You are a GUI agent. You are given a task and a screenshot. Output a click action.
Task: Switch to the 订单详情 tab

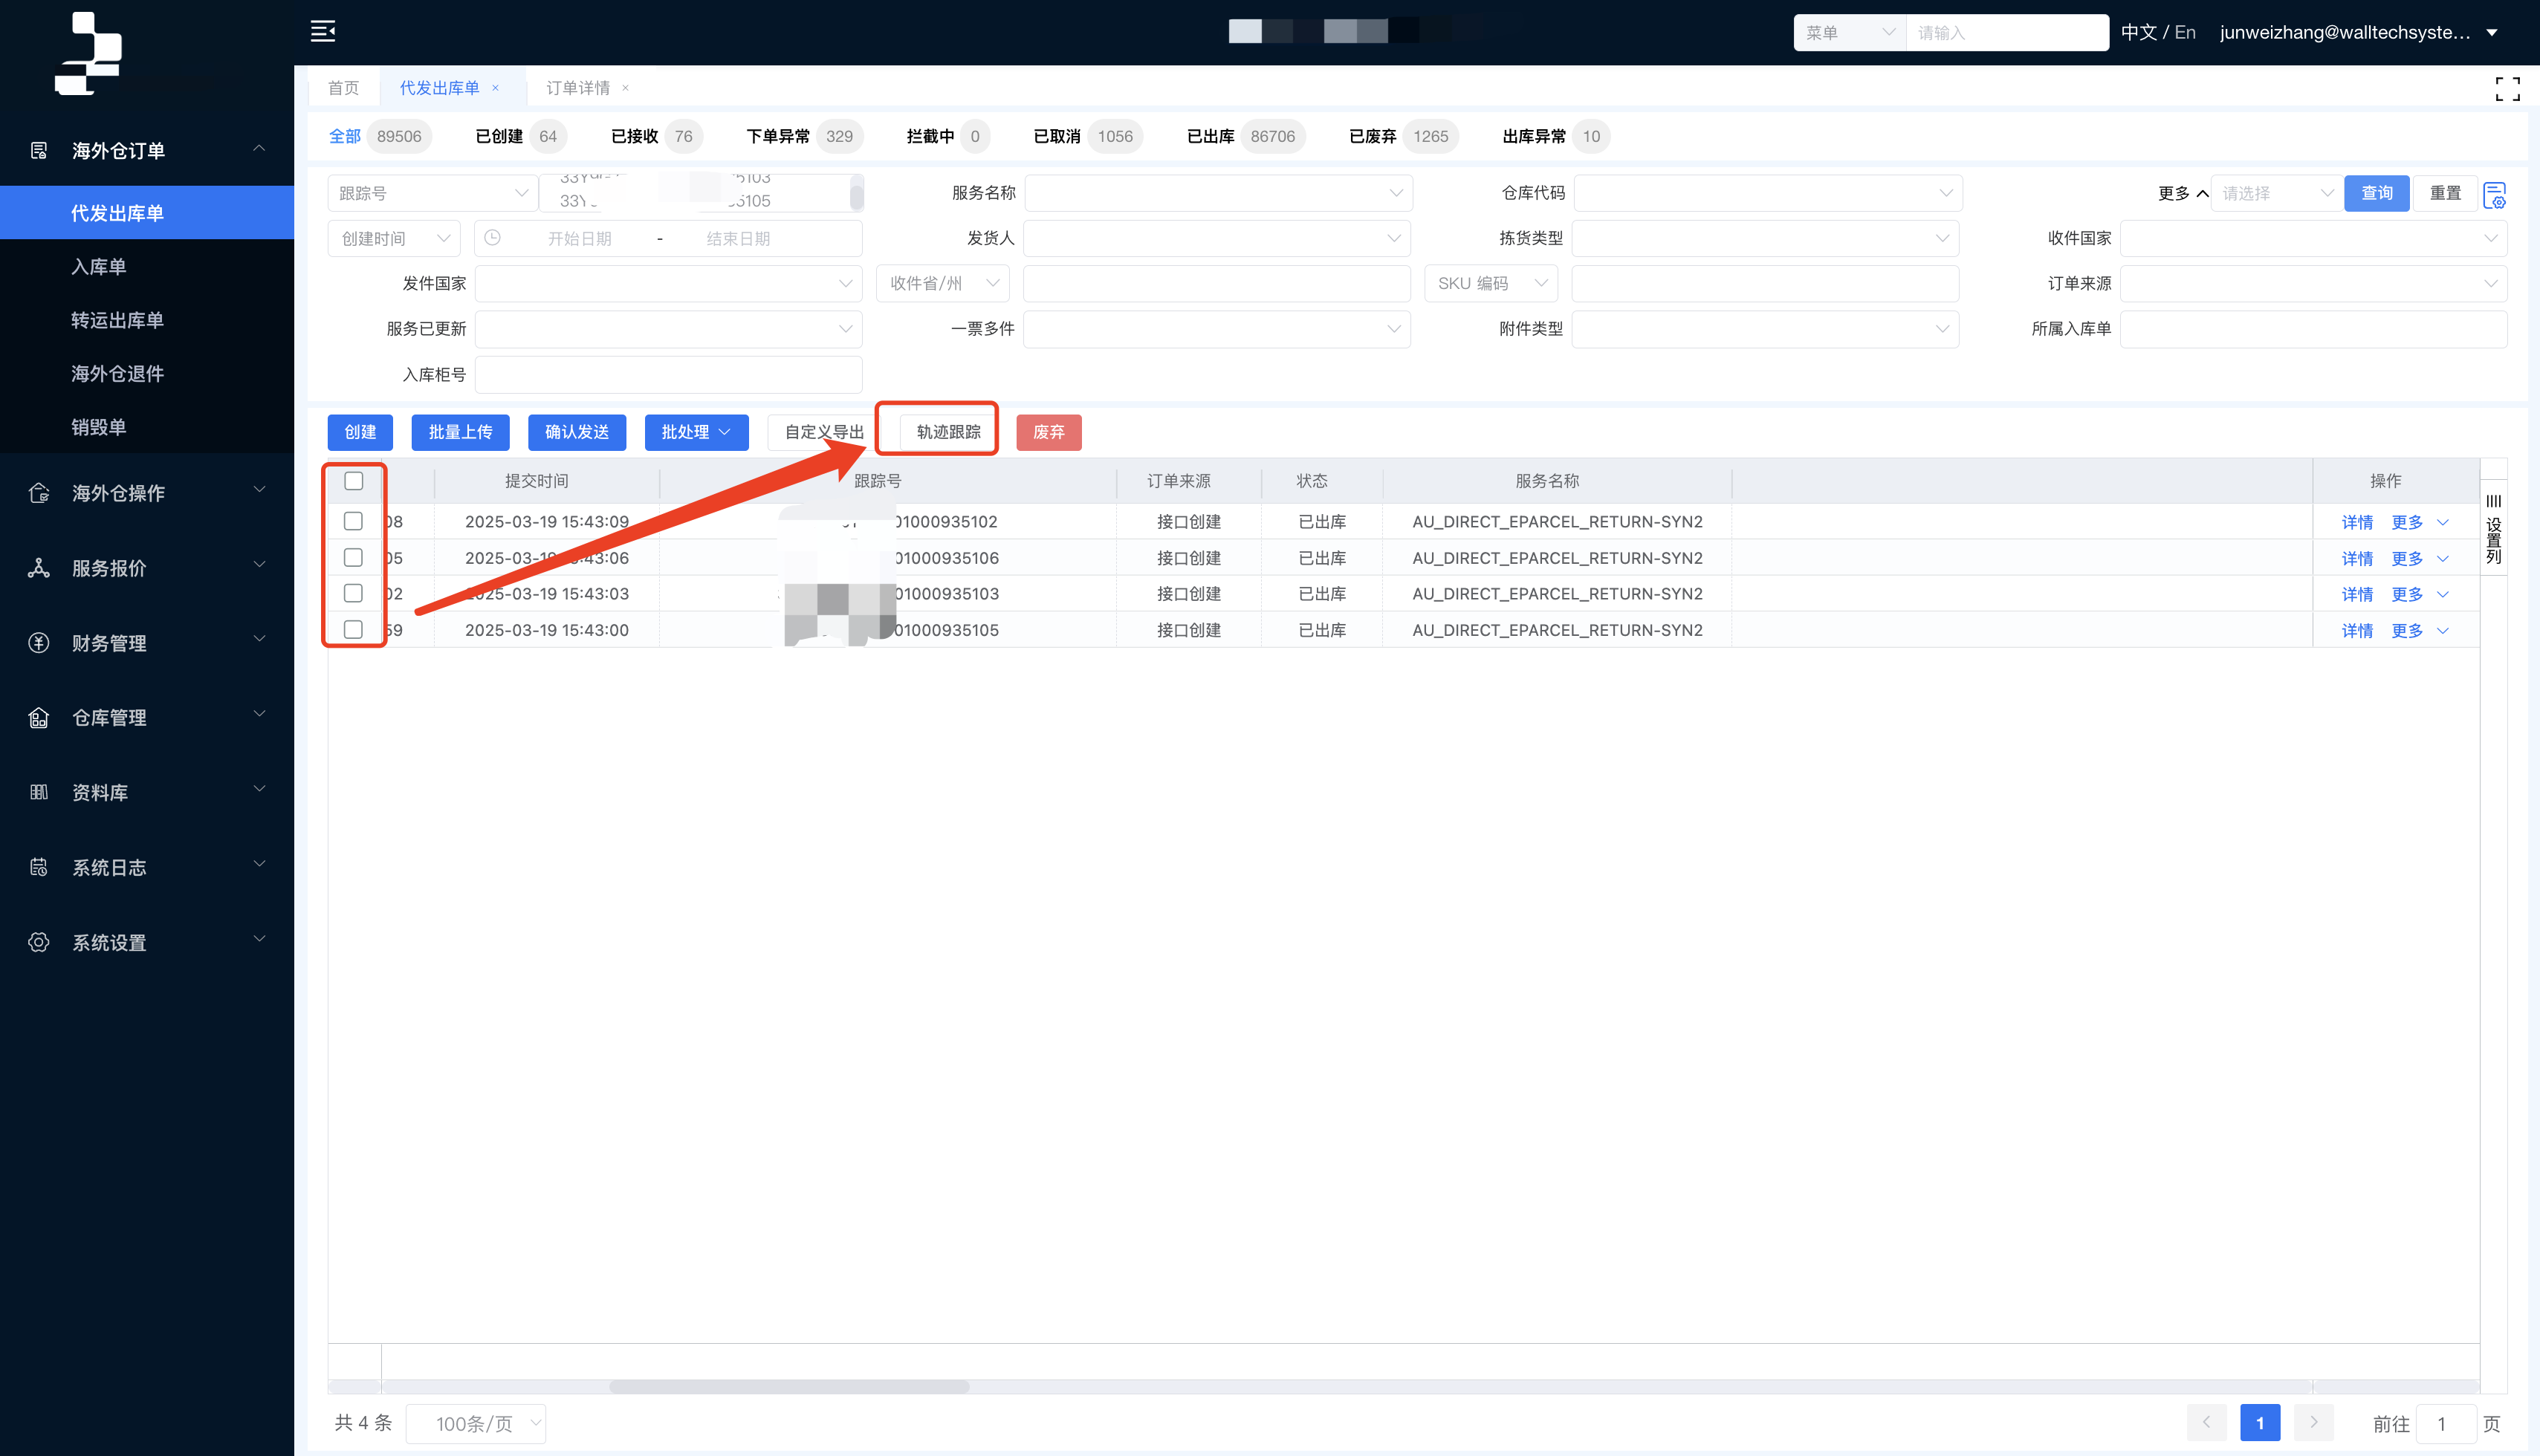(x=578, y=88)
